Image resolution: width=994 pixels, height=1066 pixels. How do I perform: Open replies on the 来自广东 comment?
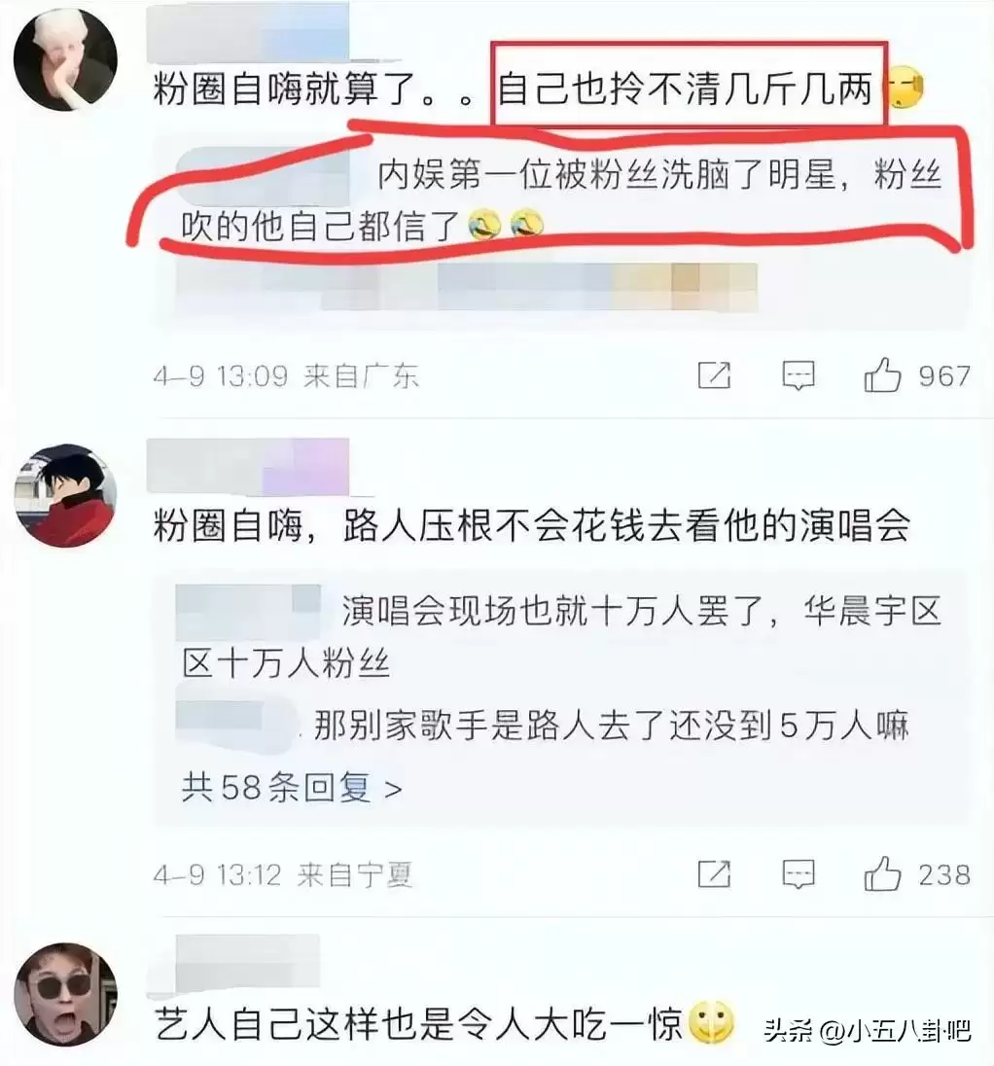pos(799,375)
